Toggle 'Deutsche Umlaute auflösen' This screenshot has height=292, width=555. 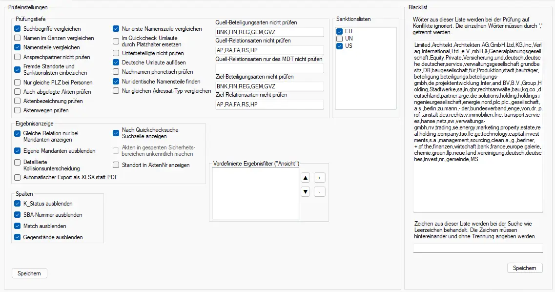[116, 63]
